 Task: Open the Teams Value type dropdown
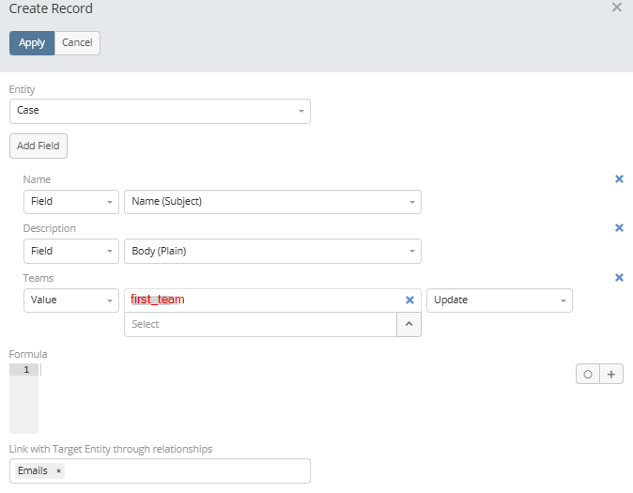point(71,300)
